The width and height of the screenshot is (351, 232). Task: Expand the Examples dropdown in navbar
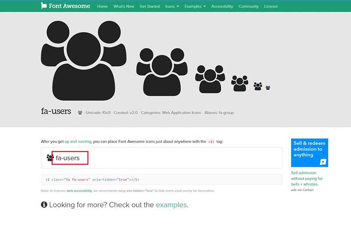(x=195, y=7)
